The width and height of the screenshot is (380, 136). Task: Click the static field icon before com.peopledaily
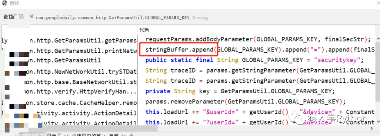pos(32,17)
